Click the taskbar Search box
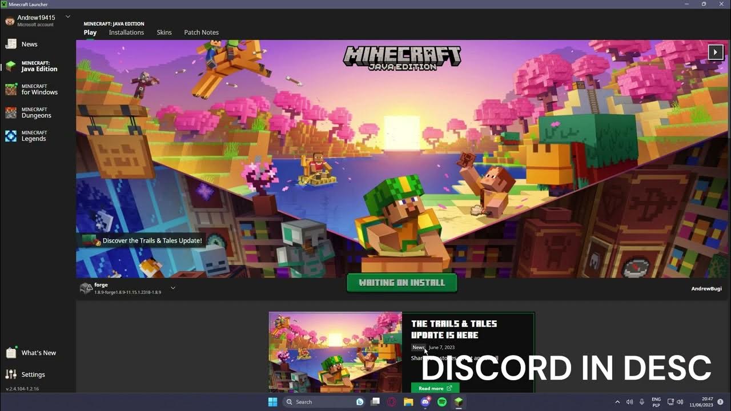Viewport: 731px width, 411px height. [x=324, y=402]
